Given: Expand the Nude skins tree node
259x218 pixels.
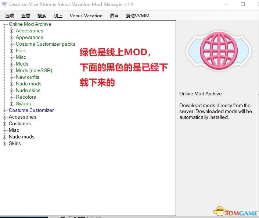Looking at the screenshot, I should coord(12,91).
